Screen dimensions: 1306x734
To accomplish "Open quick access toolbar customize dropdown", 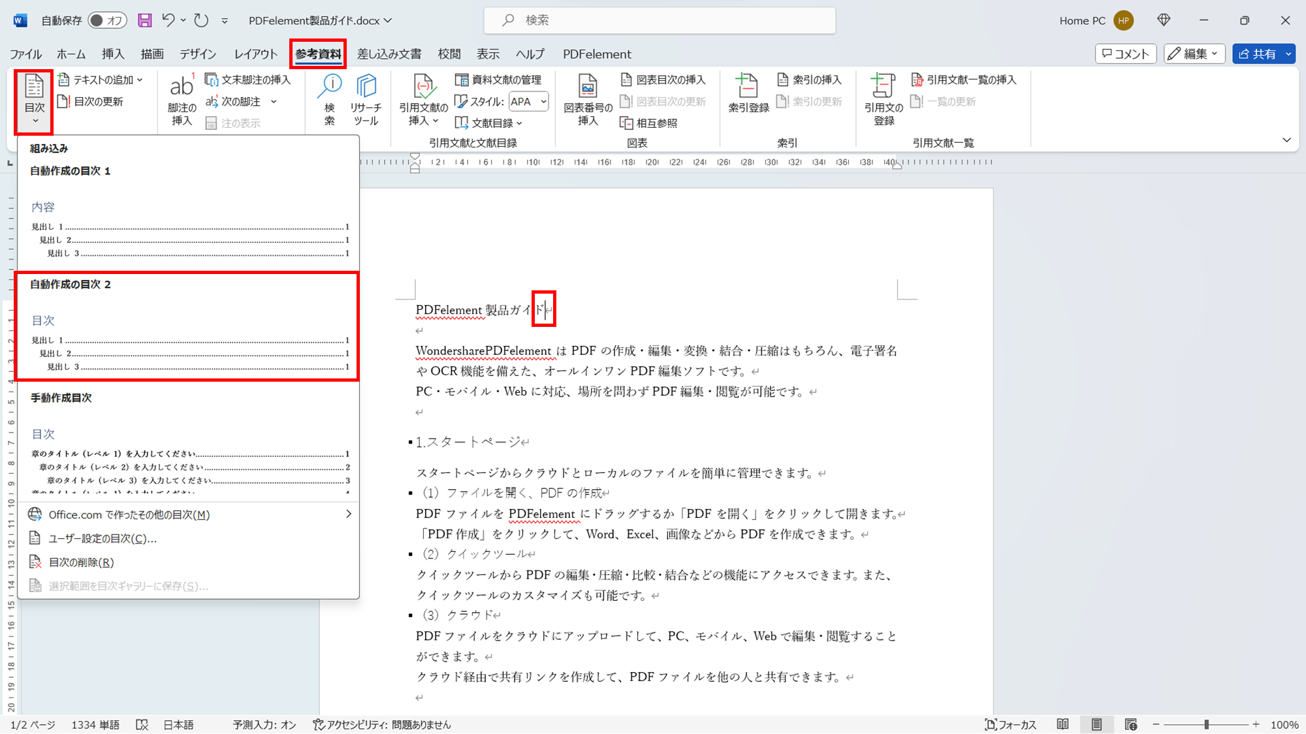I will click(225, 21).
